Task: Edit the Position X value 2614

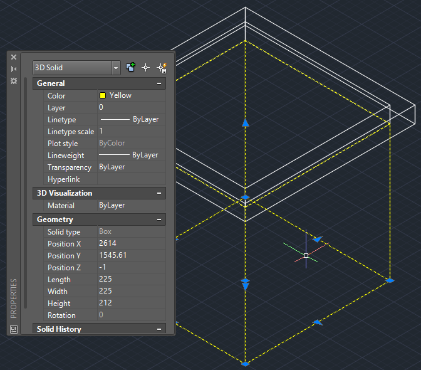Action: click(132, 243)
